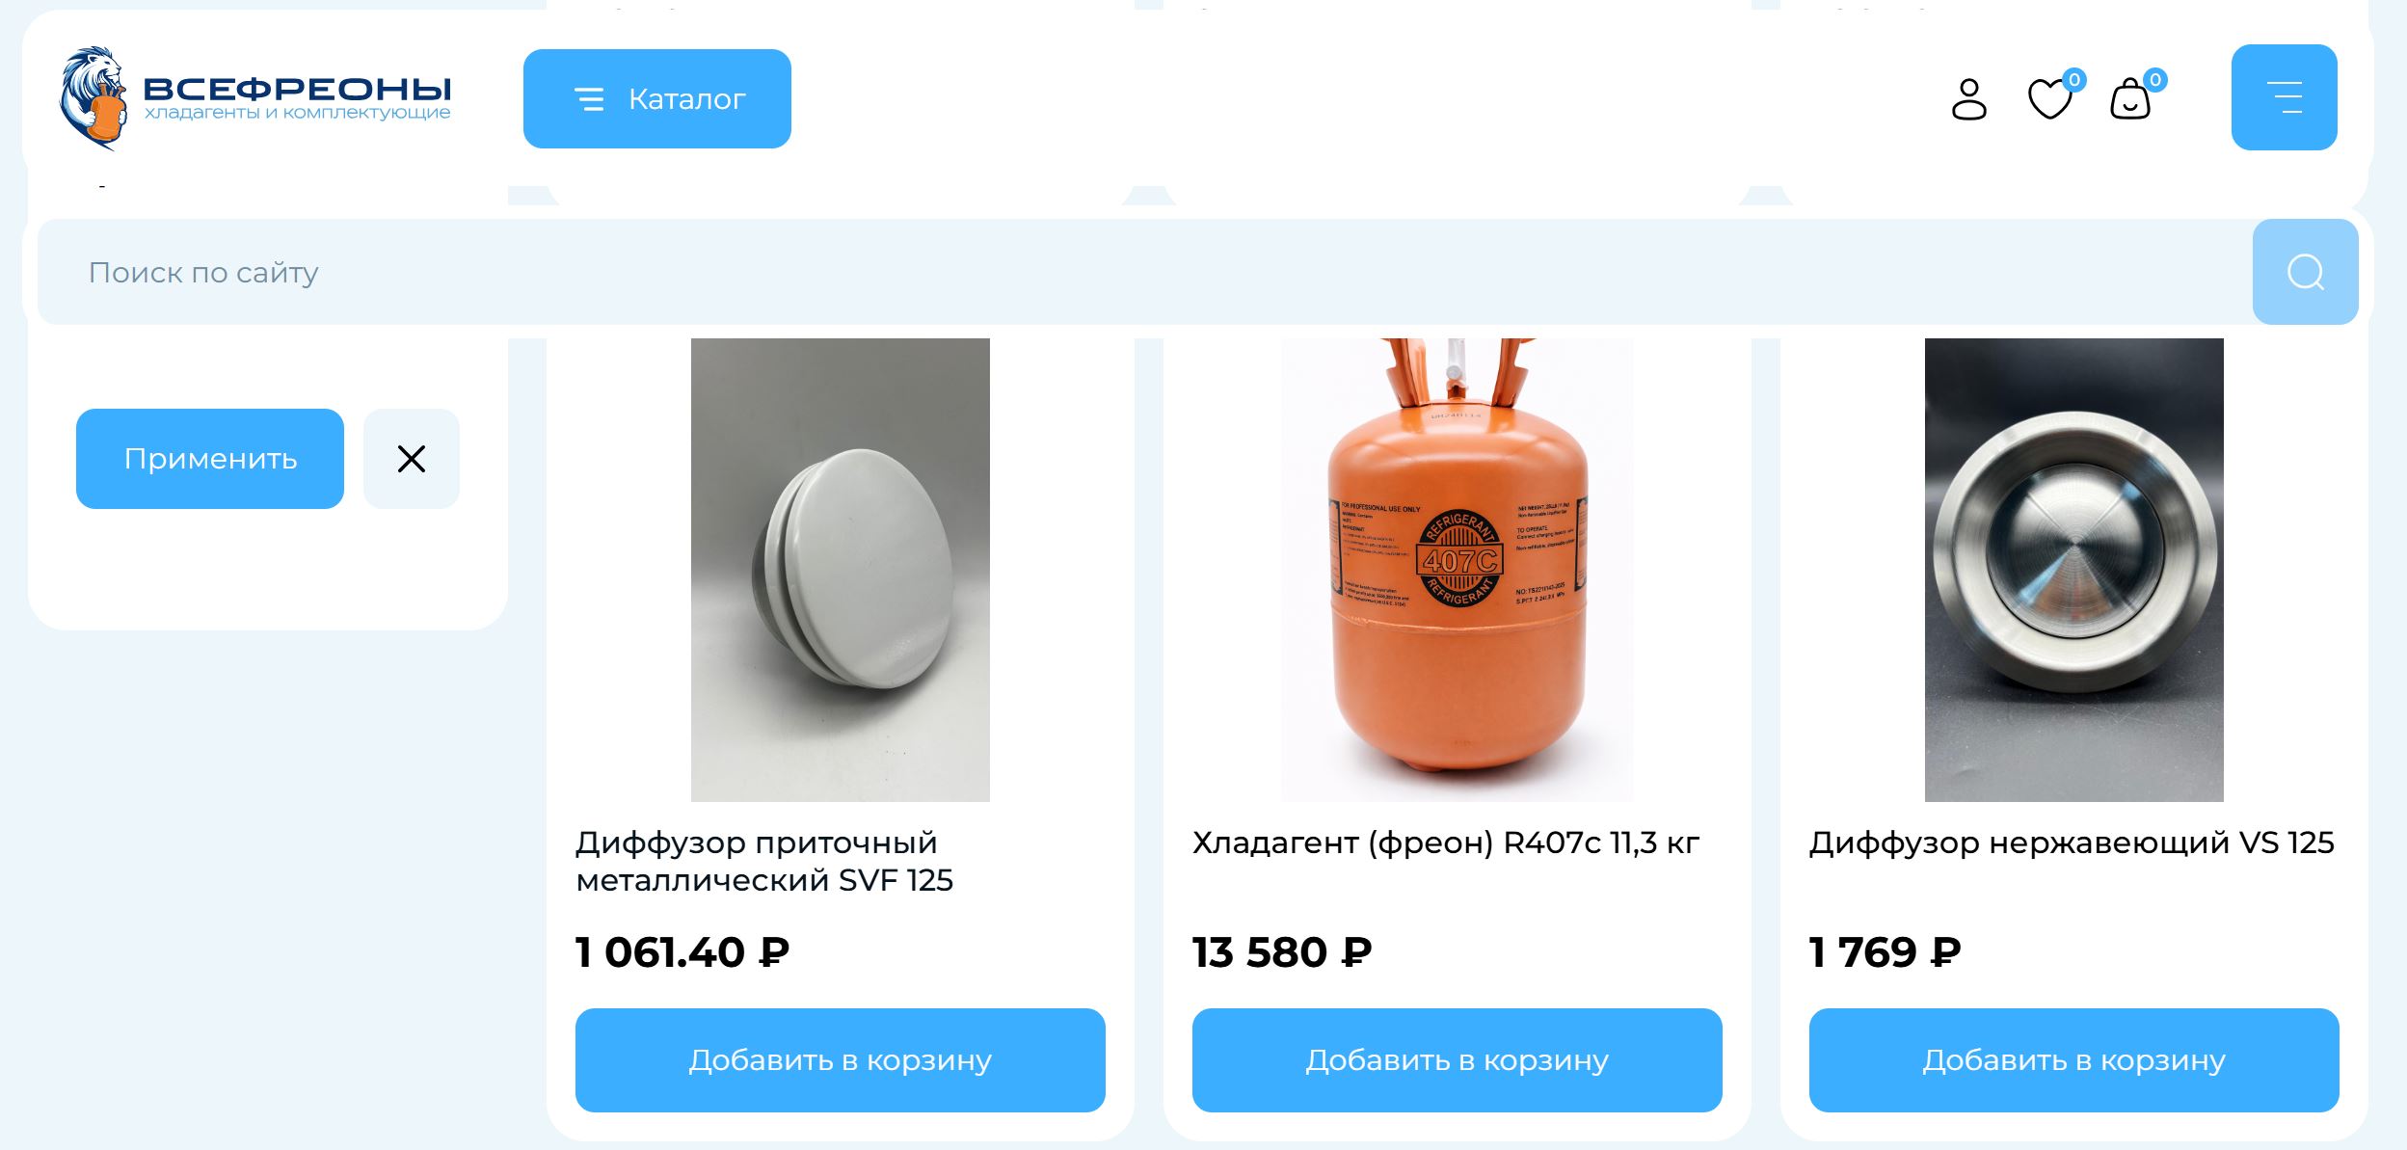Viewport: 2407px width, 1150px height.
Task: Open the orange R407c cylinder image
Action: (1458, 570)
